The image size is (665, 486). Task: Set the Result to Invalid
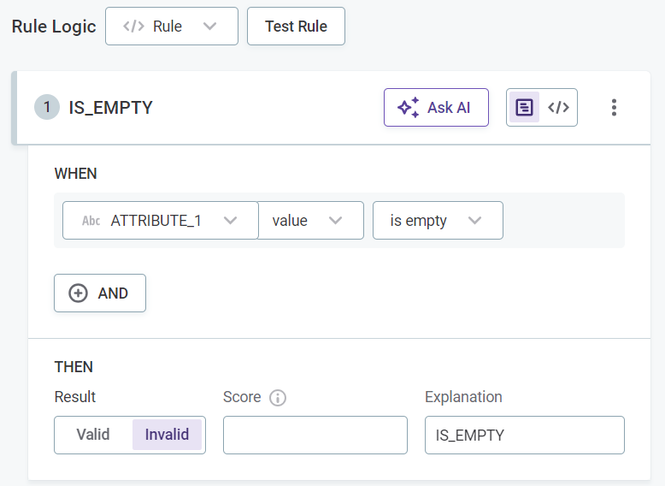pyautogui.click(x=167, y=435)
